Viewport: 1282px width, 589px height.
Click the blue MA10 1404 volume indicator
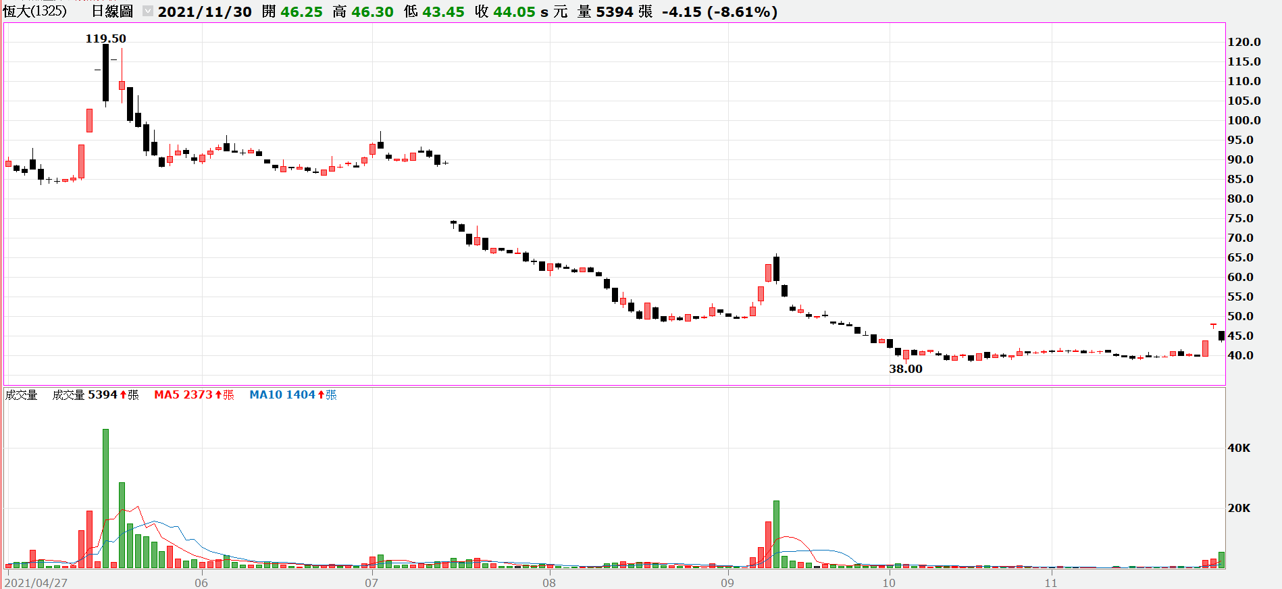pos(282,395)
